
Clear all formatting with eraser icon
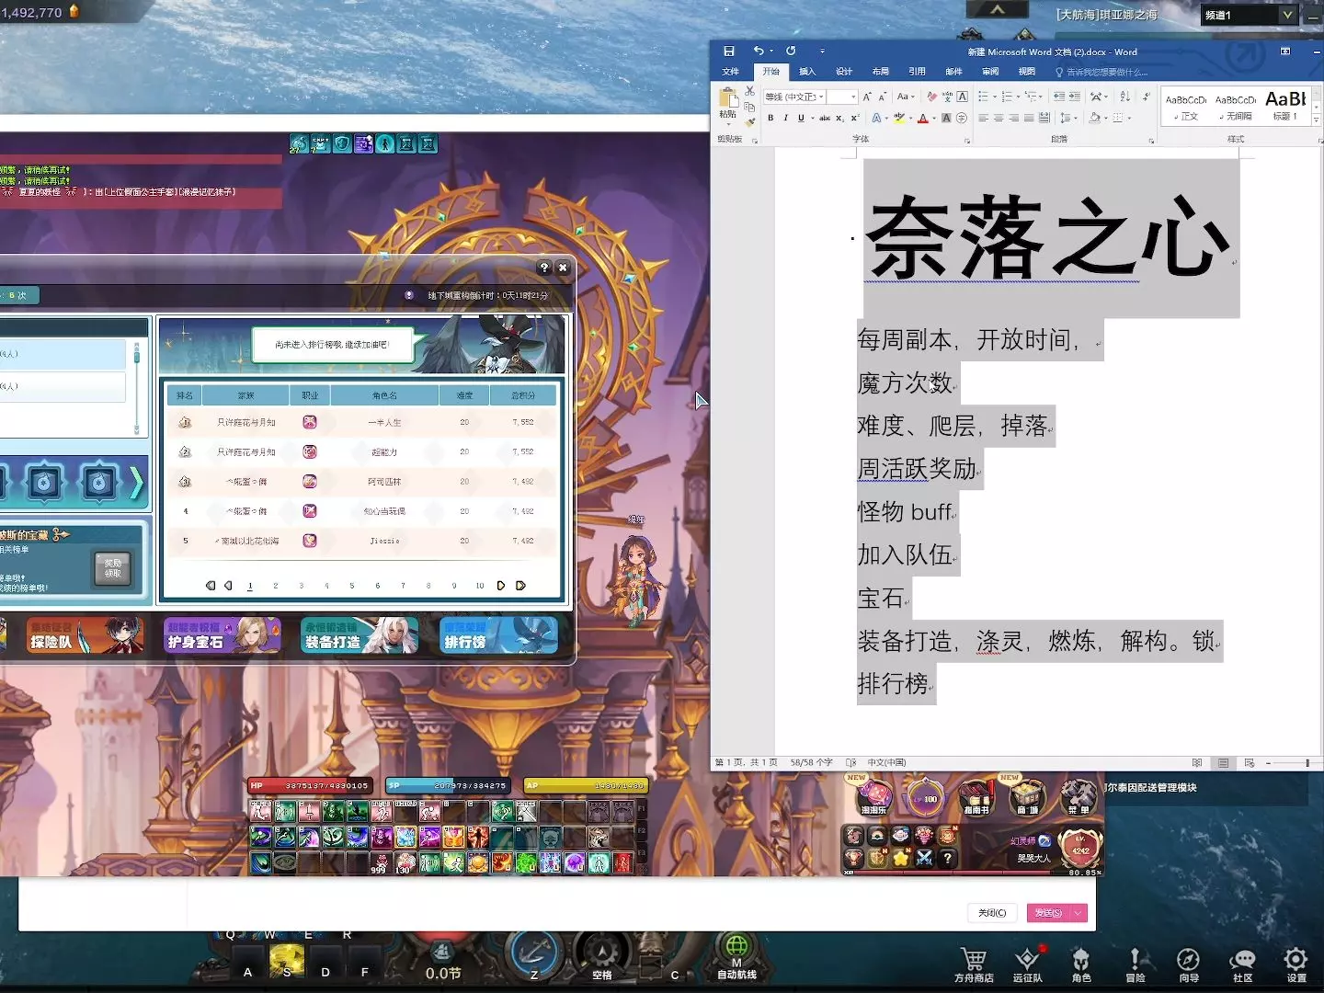(x=931, y=97)
